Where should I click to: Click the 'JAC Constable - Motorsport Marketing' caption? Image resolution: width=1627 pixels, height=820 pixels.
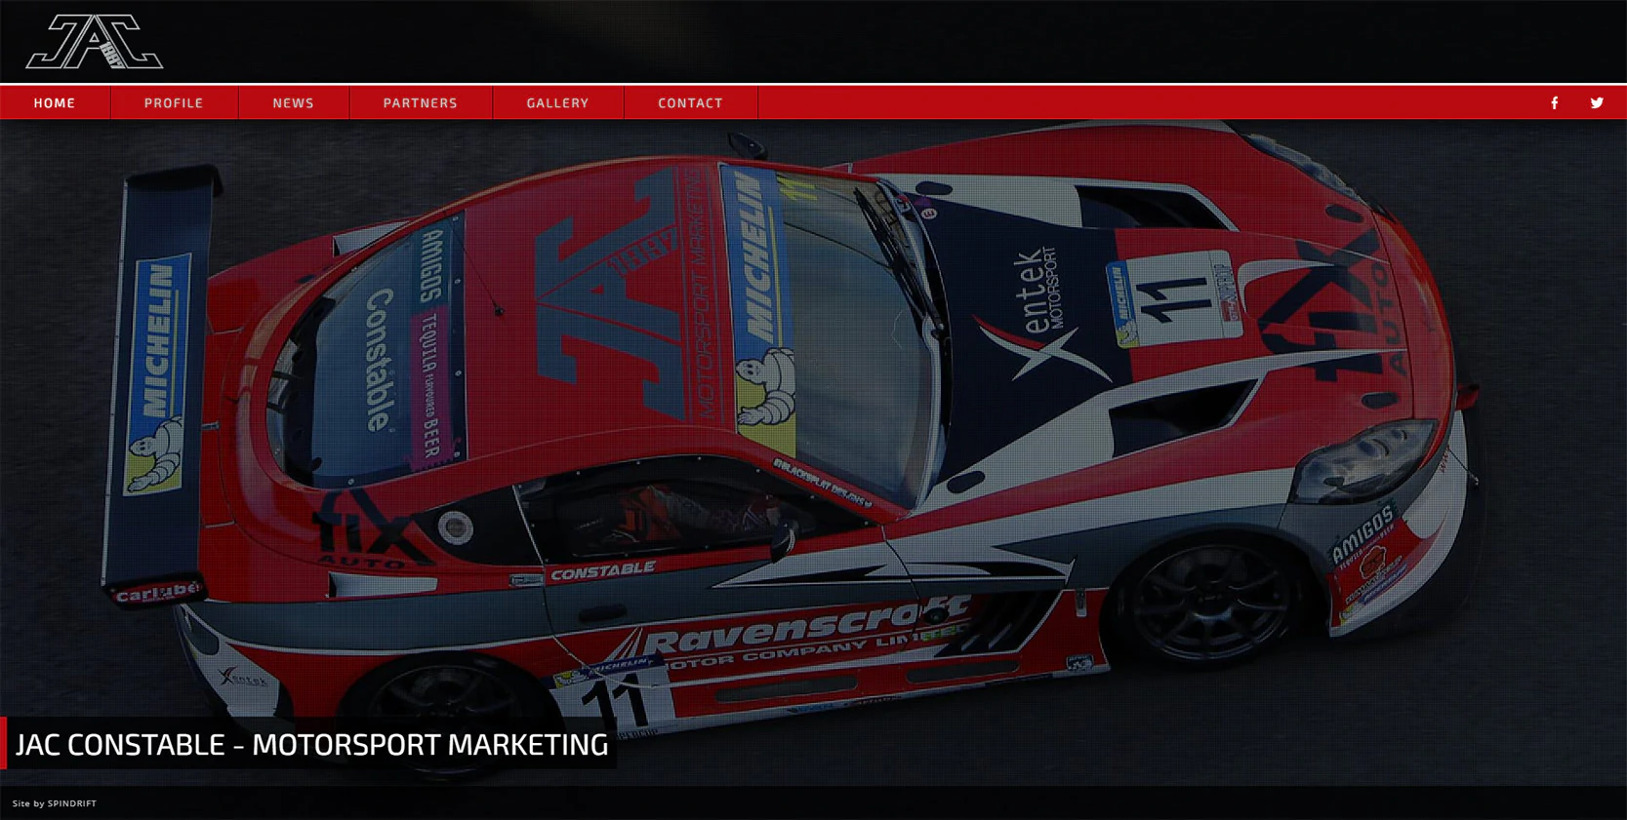point(311,744)
